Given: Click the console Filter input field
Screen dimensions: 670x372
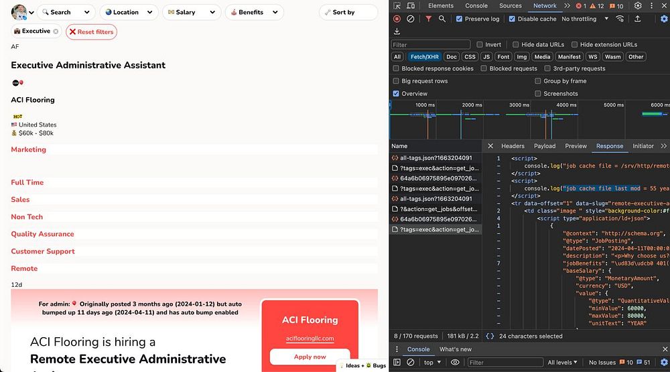Looking at the screenshot, I should (505, 362).
